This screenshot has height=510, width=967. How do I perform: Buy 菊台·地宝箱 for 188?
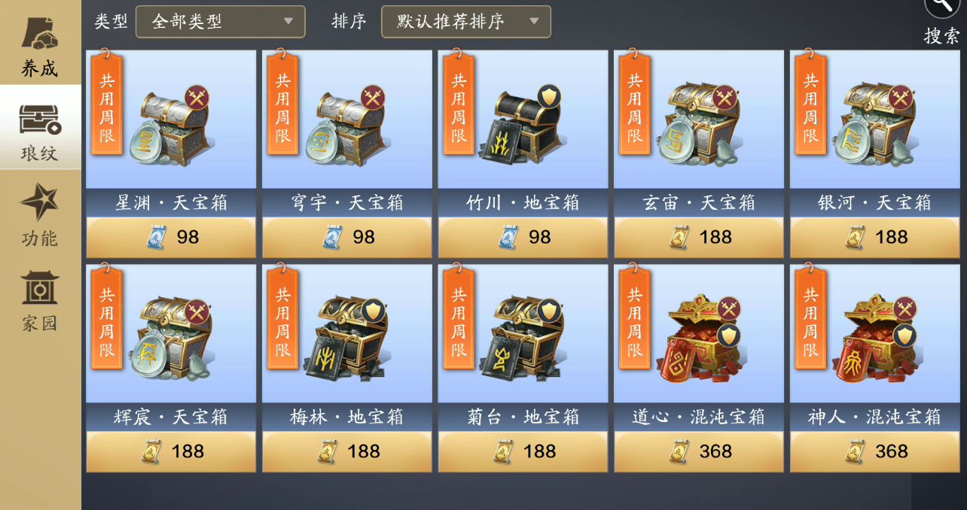point(523,451)
